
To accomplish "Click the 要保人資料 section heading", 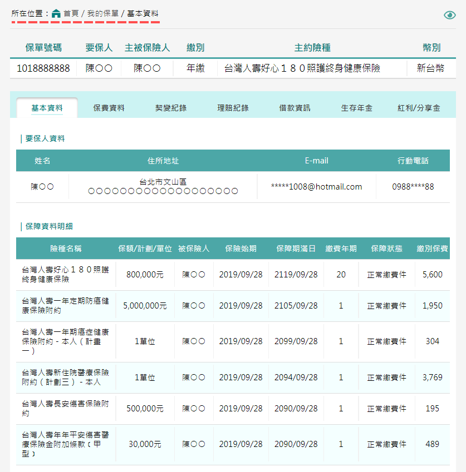I will (x=45, y=138).
